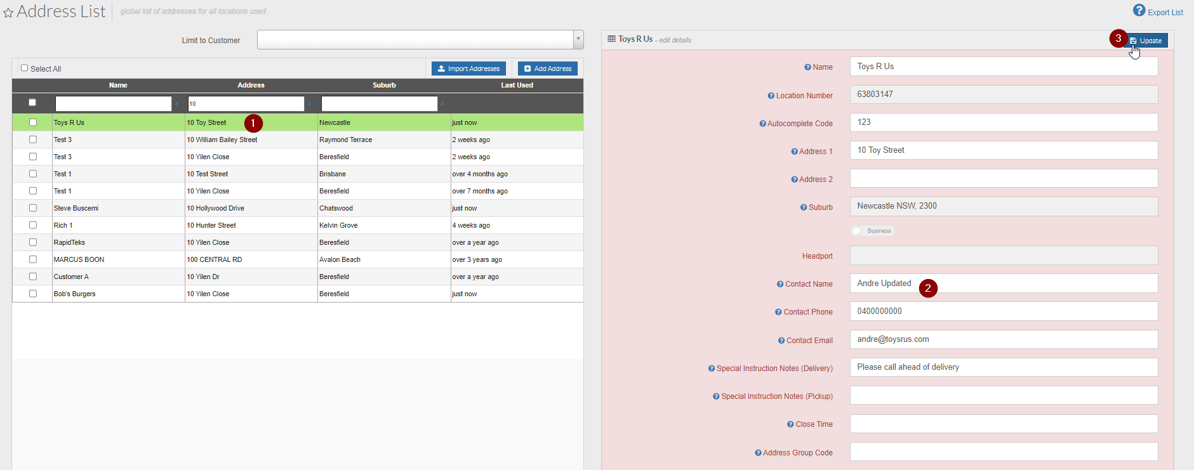Click the Close Time help icon

pyautogui.click(x=790, y=424)
